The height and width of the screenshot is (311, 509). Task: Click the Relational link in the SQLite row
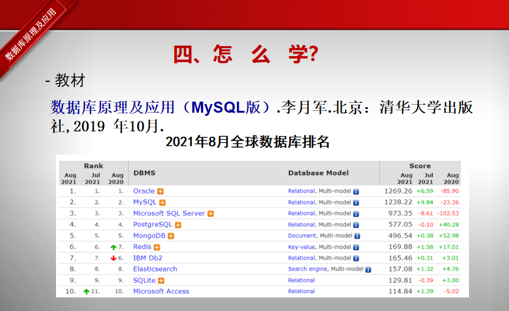click(301, 280)
